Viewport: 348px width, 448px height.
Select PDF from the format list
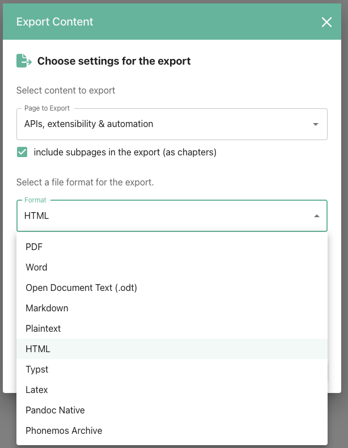coord(34,247)
